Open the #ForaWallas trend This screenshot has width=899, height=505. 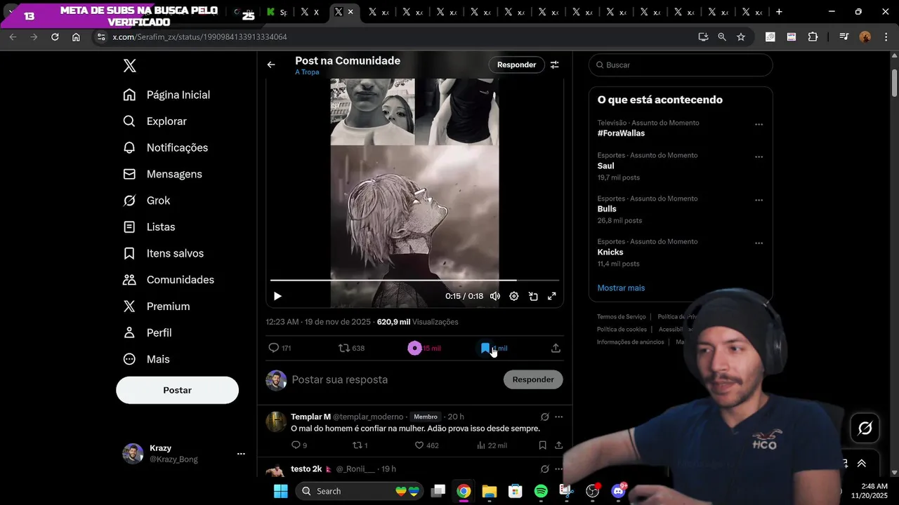click(621, 133)
